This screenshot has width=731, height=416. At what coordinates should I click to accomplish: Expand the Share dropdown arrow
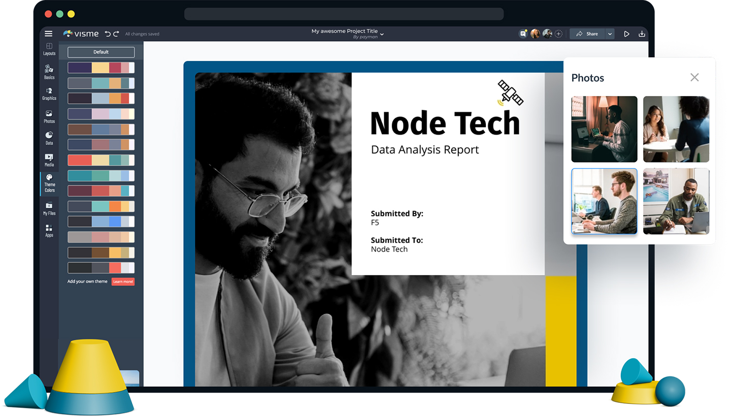pyautogui.click(x=610, y=34)
